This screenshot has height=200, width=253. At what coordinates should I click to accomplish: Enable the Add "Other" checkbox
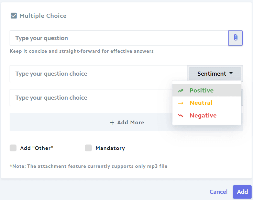tap(13, 148)
